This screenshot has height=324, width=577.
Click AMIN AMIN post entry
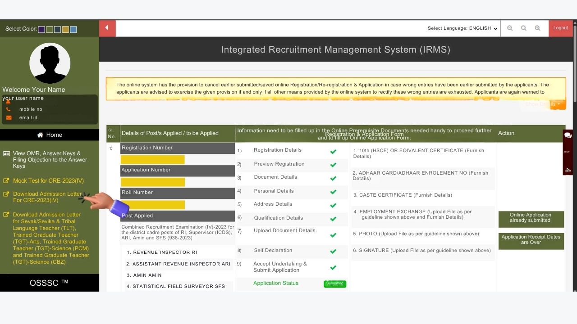(x=144, y=275)
